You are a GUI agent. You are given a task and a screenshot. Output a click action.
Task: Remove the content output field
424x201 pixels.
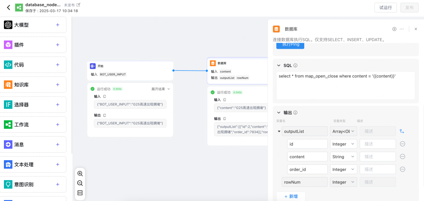point(402,157)
